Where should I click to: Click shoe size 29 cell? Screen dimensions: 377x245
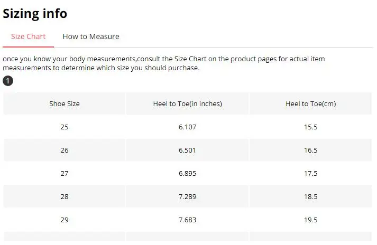(x=65, y=220)
